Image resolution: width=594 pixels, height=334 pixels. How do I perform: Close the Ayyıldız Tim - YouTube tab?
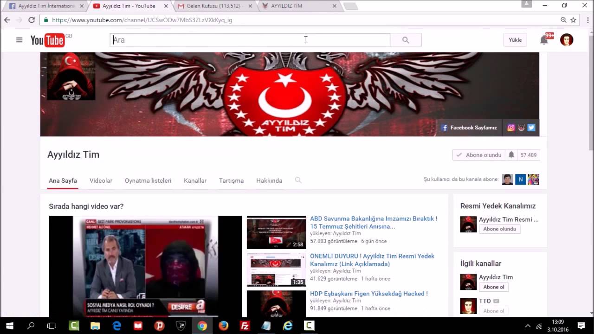165,6
